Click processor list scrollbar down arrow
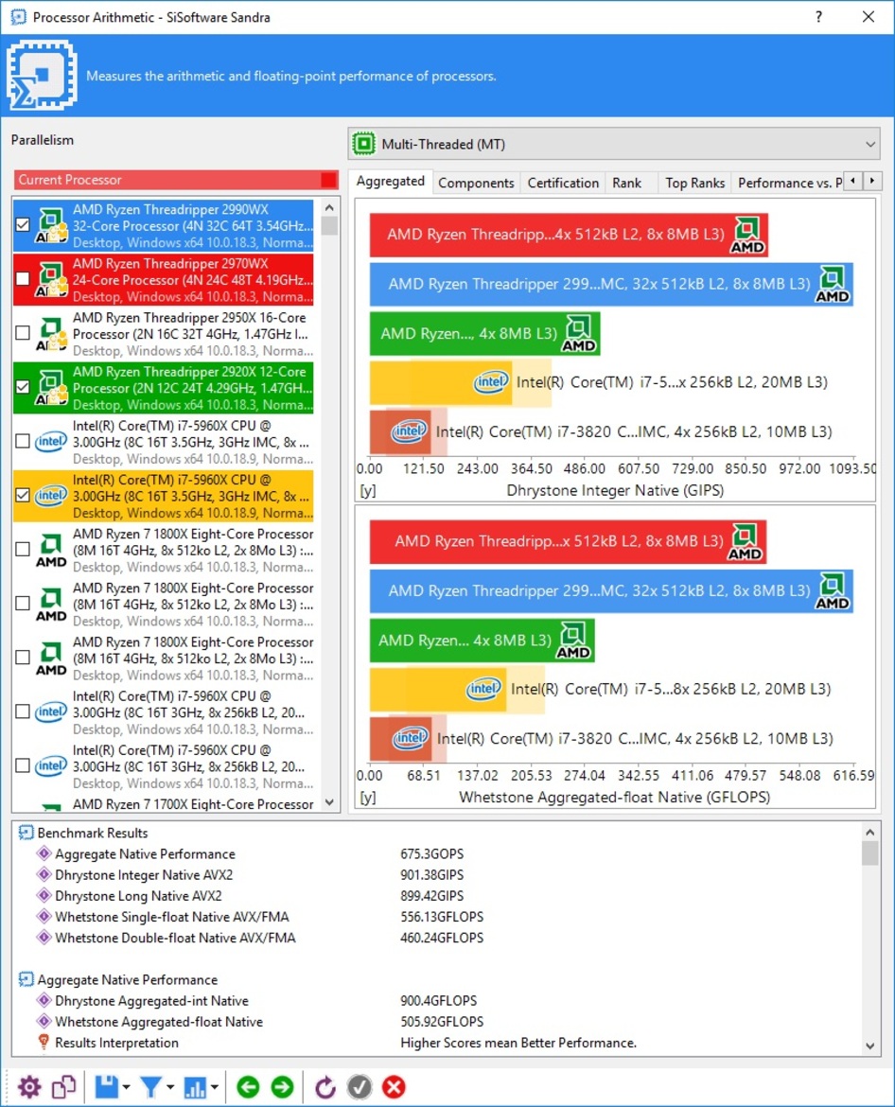Image resolution: width=895 pixels, height=1107 pixels. 329,802
